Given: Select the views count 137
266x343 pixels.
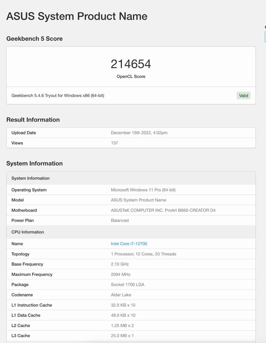Looking at the screenshot, I should 114,143.
